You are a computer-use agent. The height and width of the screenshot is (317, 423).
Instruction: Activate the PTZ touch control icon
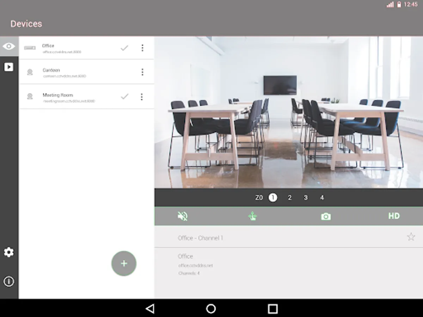252,216
